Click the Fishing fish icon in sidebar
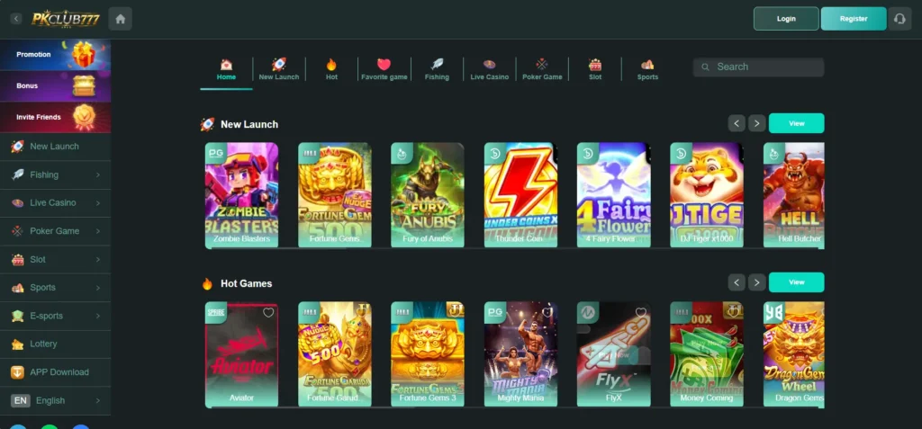 pos(18,174)
